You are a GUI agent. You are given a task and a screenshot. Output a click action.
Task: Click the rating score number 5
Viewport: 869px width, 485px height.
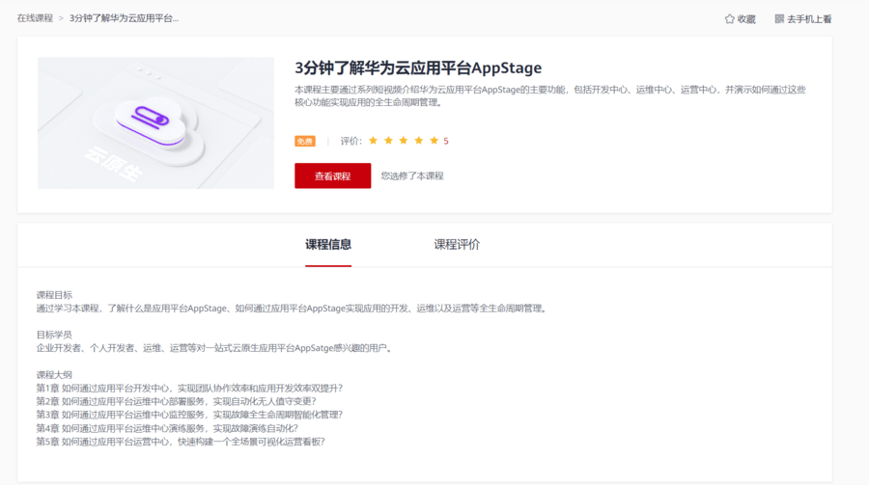445,141
